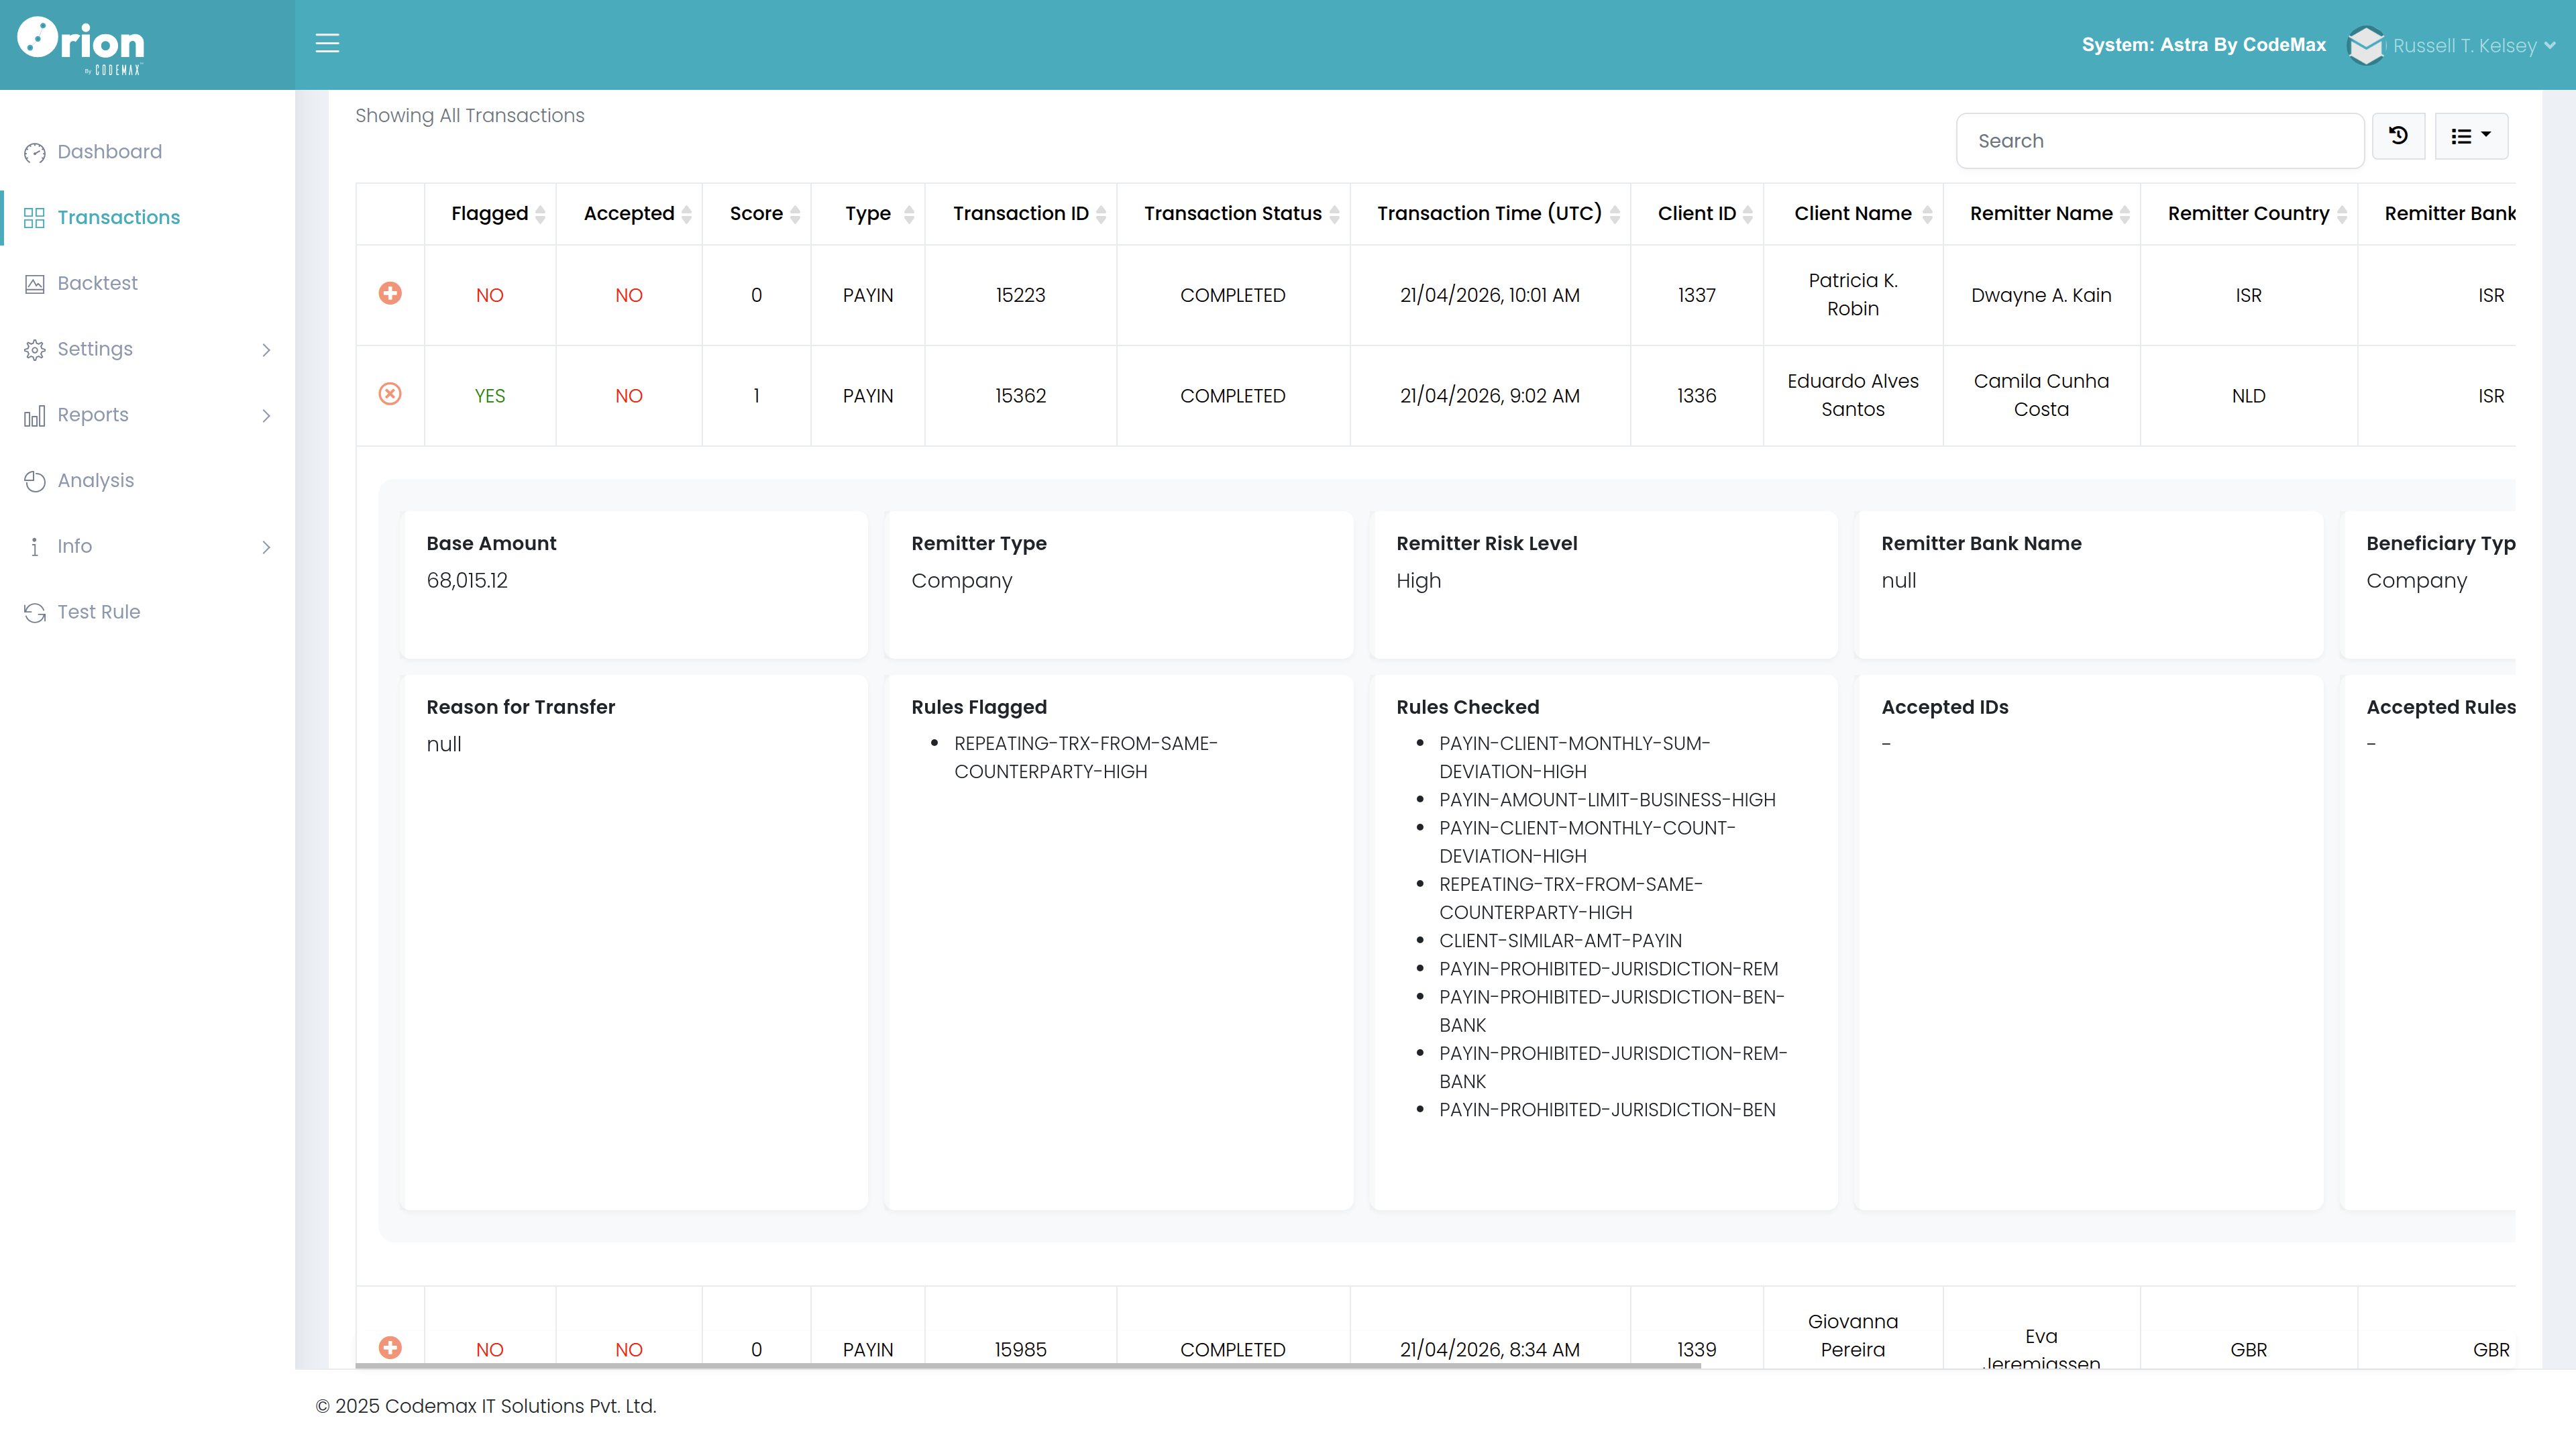2576x1449 pixels.
Task: Click the Test Rule refresh icon
Action: tap(35, 613)
